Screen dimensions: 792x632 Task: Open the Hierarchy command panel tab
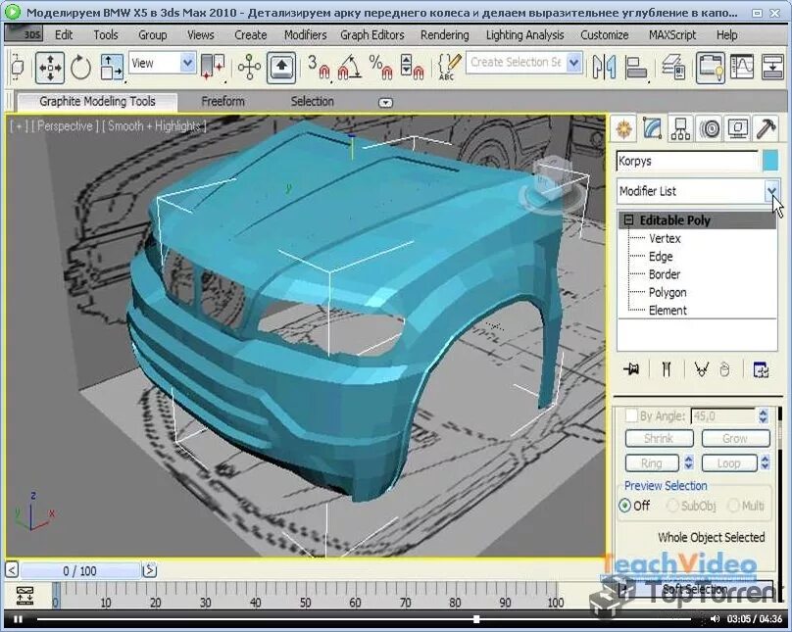tap(680, 128)
